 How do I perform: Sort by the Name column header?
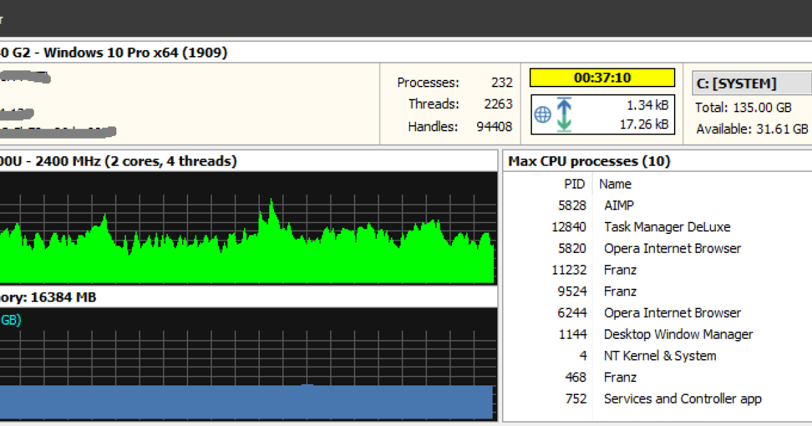point(615,184)
